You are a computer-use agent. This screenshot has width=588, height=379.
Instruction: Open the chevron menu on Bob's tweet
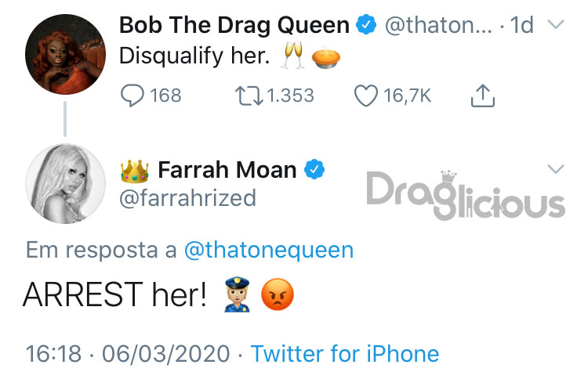click(556, 25)
